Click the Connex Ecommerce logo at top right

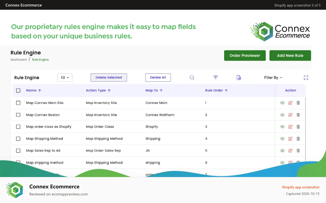280,32
